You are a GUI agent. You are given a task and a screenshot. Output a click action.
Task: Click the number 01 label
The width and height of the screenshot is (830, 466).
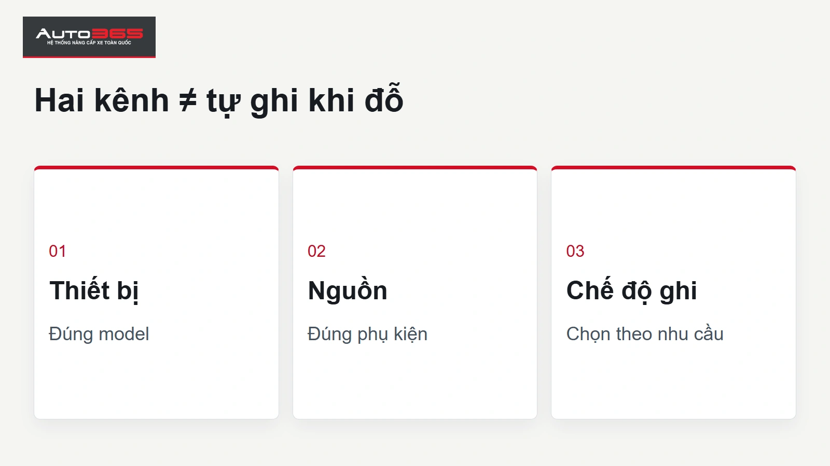58,251
